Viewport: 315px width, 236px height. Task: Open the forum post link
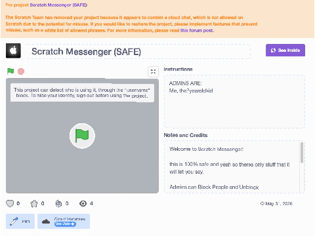pos(196,30)
